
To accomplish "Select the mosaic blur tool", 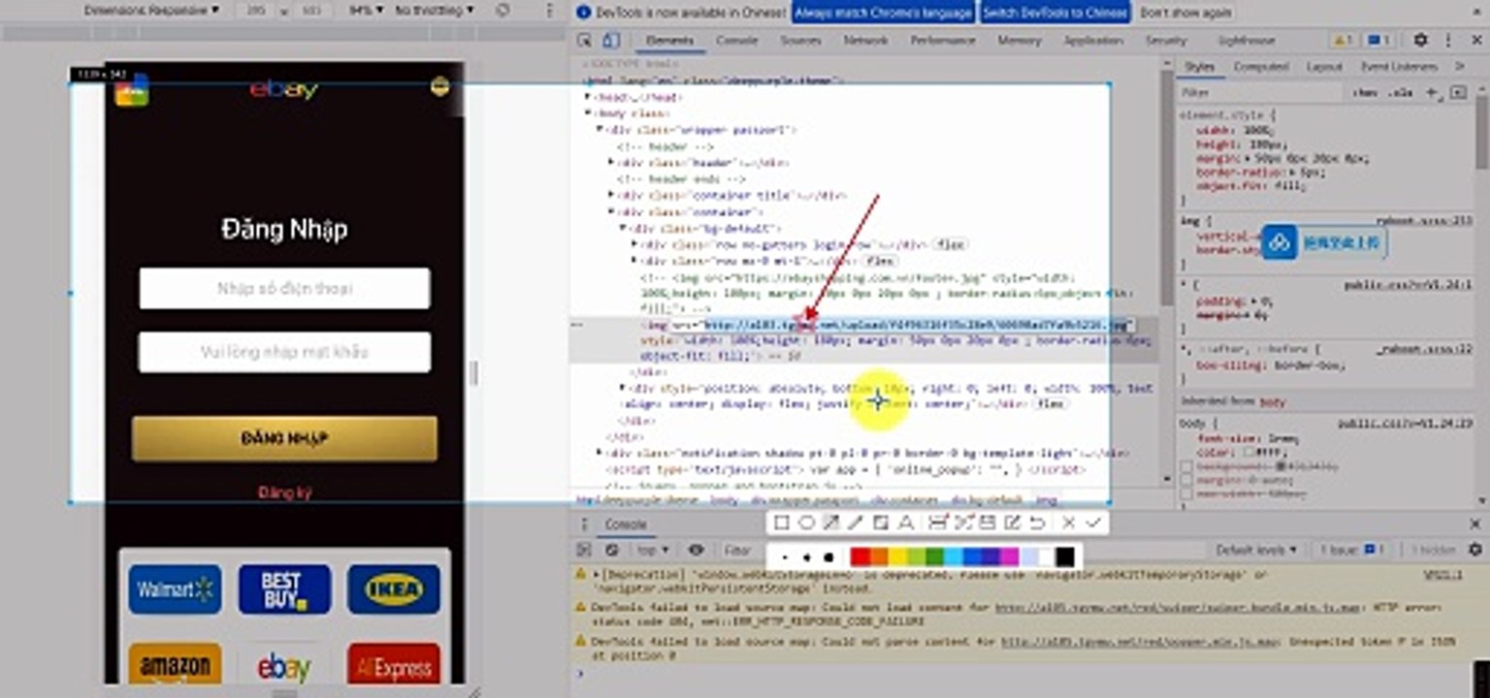I will coord(881,523).
